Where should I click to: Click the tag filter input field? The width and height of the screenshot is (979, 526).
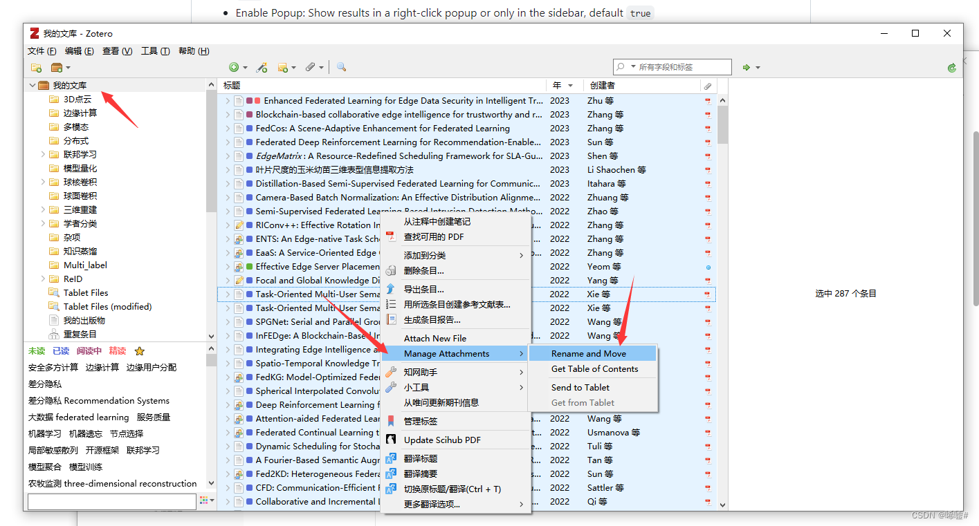(x=112, y=502)
